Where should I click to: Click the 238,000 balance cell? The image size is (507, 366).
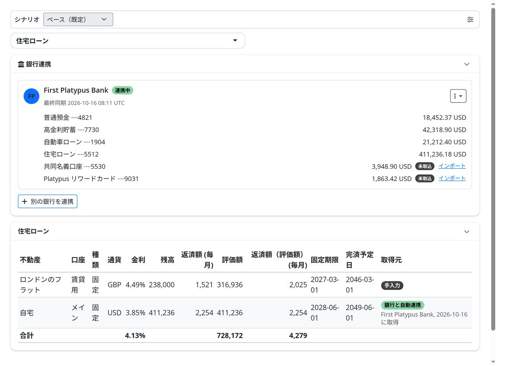[x=161, y=285]
